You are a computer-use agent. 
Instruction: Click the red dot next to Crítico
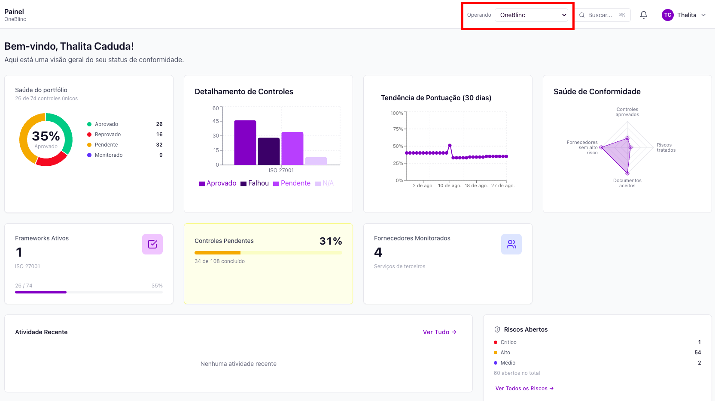pyautogui.click(x=496, y=342)
